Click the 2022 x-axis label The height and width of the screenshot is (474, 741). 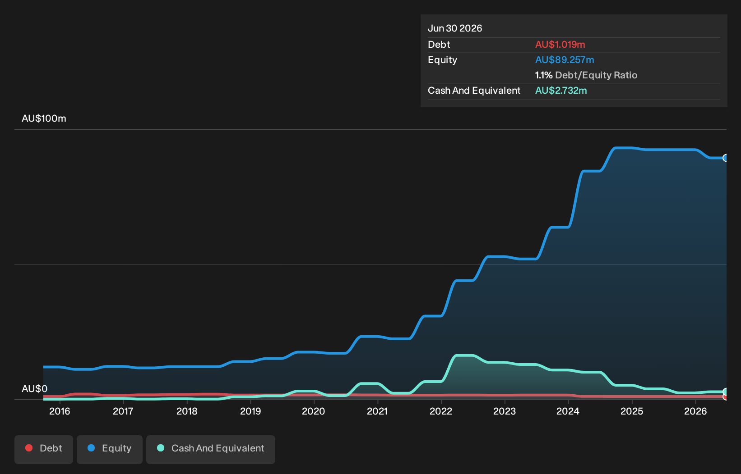click(441, 411)
